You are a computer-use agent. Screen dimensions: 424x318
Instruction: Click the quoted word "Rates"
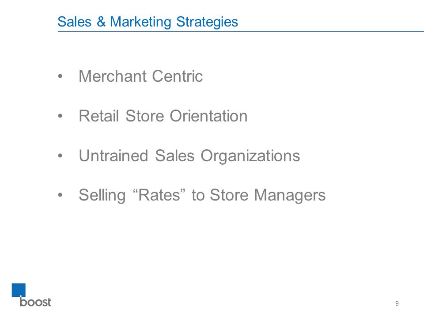pos(159,195)
